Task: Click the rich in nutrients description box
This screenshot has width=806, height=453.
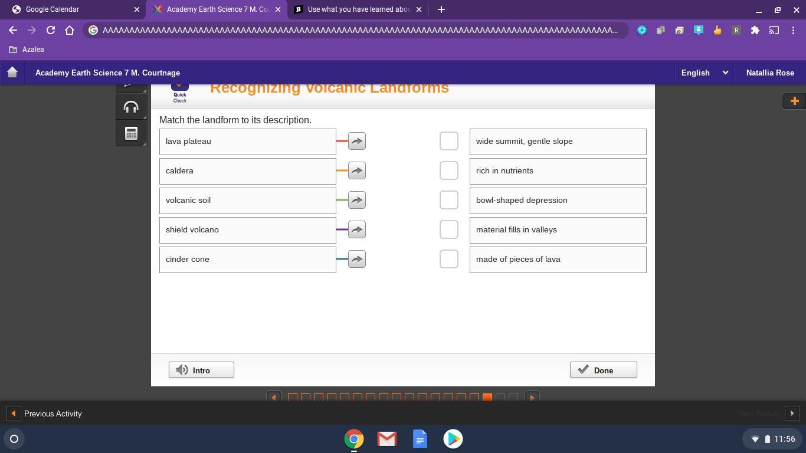Action: [x=558, y=171]
